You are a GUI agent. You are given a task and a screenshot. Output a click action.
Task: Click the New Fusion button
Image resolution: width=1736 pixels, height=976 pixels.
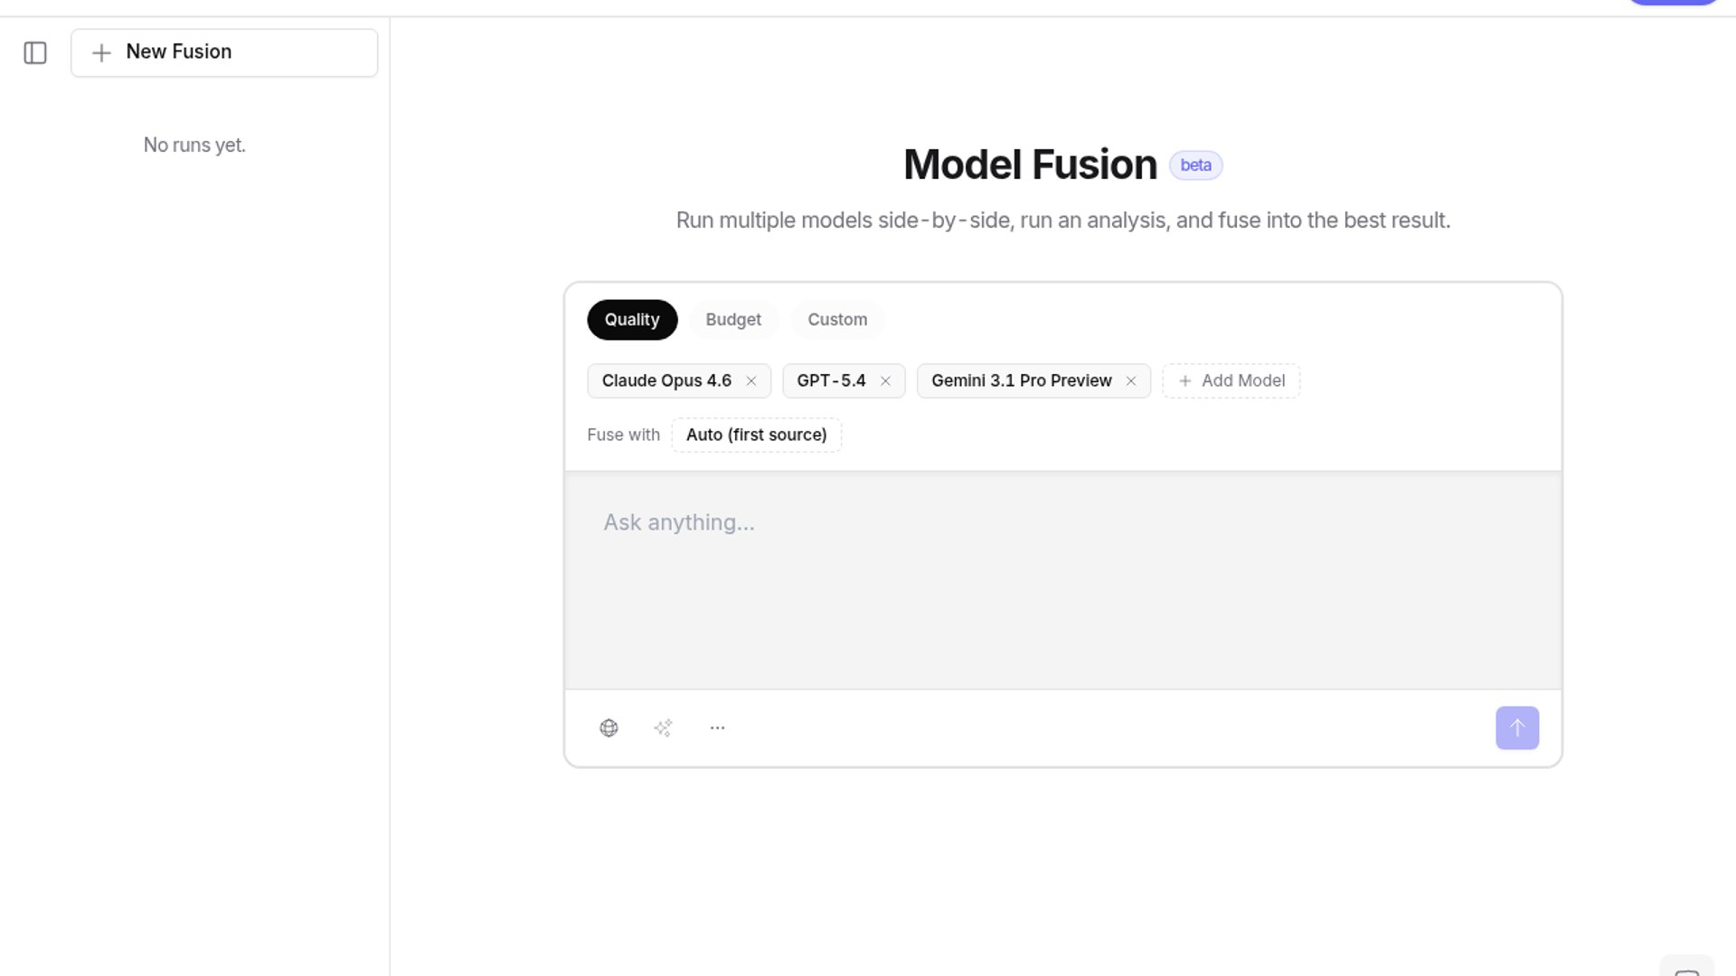[224, 52]
